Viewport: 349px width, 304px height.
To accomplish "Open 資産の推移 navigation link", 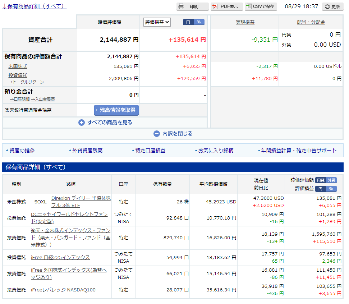I will 22,151.
